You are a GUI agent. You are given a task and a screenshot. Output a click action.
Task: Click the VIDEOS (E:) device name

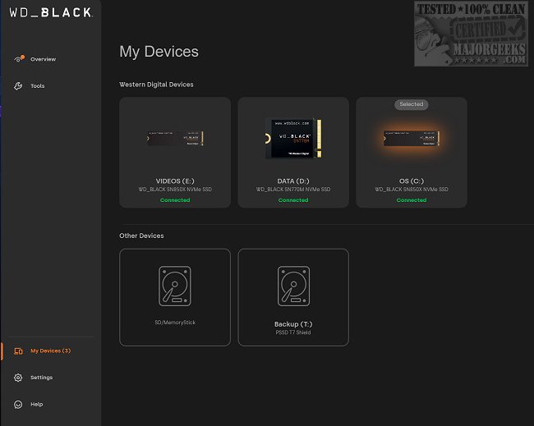point(175,181)
